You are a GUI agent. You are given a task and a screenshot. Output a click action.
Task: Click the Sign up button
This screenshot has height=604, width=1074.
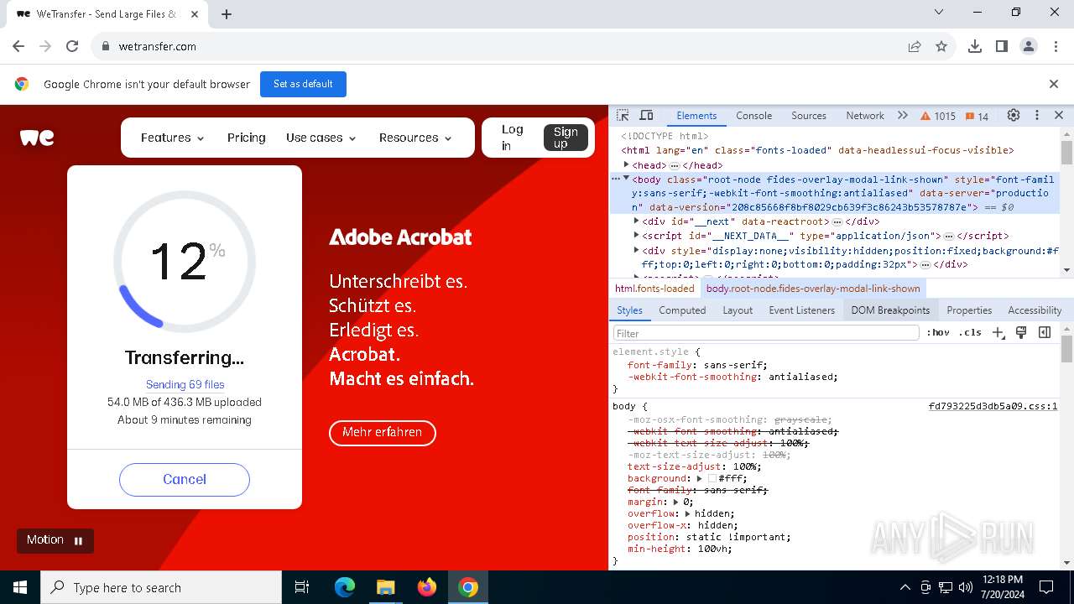click(566, 138)
